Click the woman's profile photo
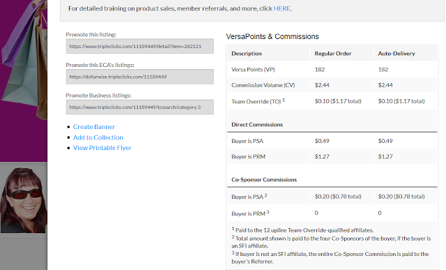This screenshot has height=270, width=446. tap(23, 200)
